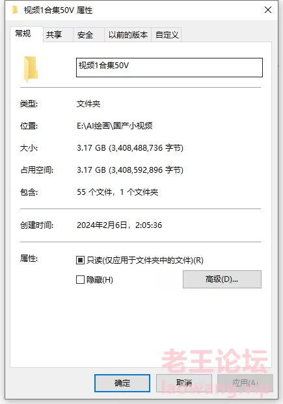Click the 占用空间 size value text
The height and width of the screenshot is (404, 283).
[x=130, y=170]
